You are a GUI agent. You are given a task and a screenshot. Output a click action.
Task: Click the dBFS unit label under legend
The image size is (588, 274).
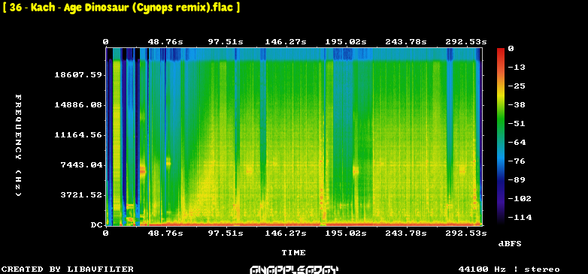(510, 244)
